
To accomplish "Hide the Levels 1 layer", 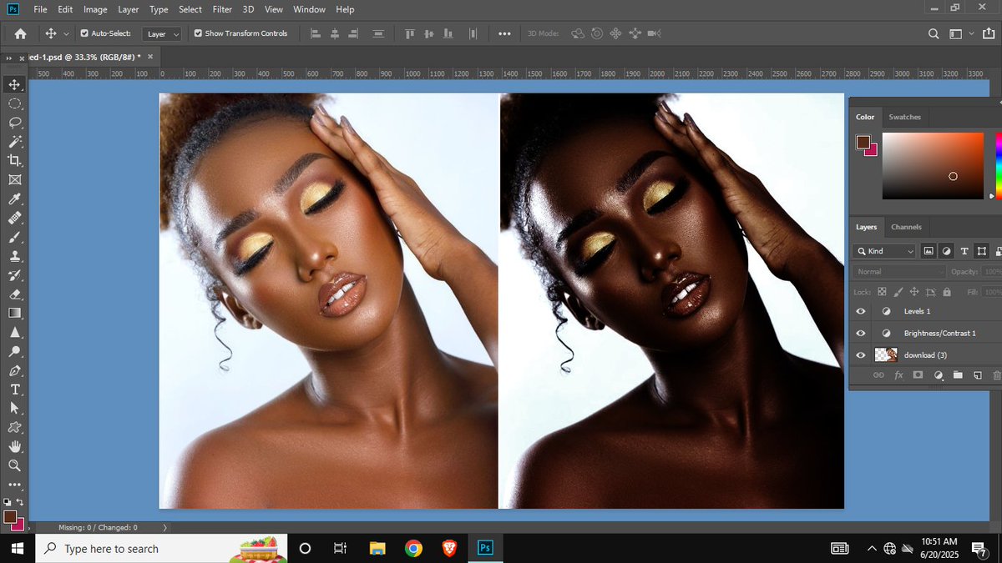I will coord(861,311).
